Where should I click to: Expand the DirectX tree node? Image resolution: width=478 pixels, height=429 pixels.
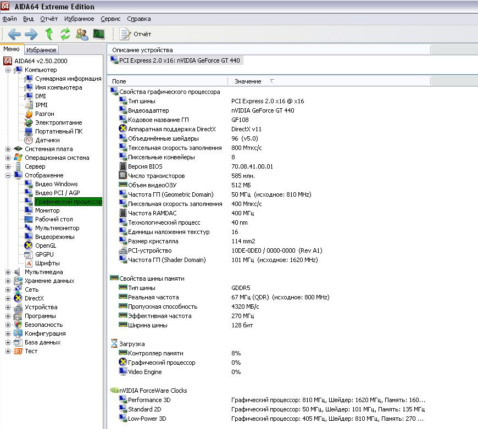[x=8, y=298]
